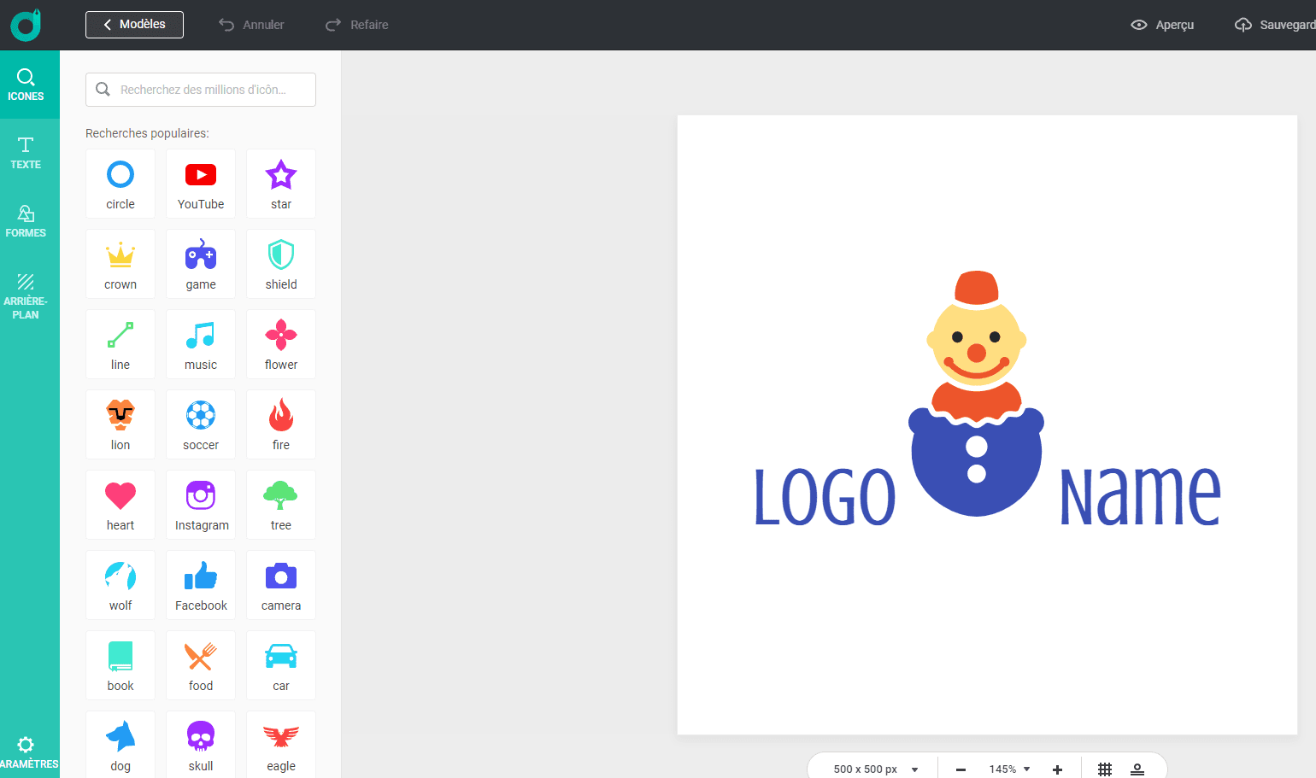Switch to the Icones tab
This screenshot has height=778, width=1316.
[26, 85]
